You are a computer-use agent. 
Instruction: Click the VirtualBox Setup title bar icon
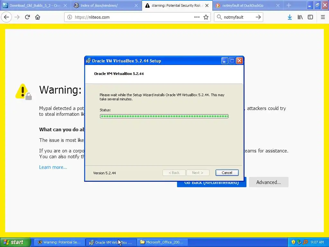88,61
